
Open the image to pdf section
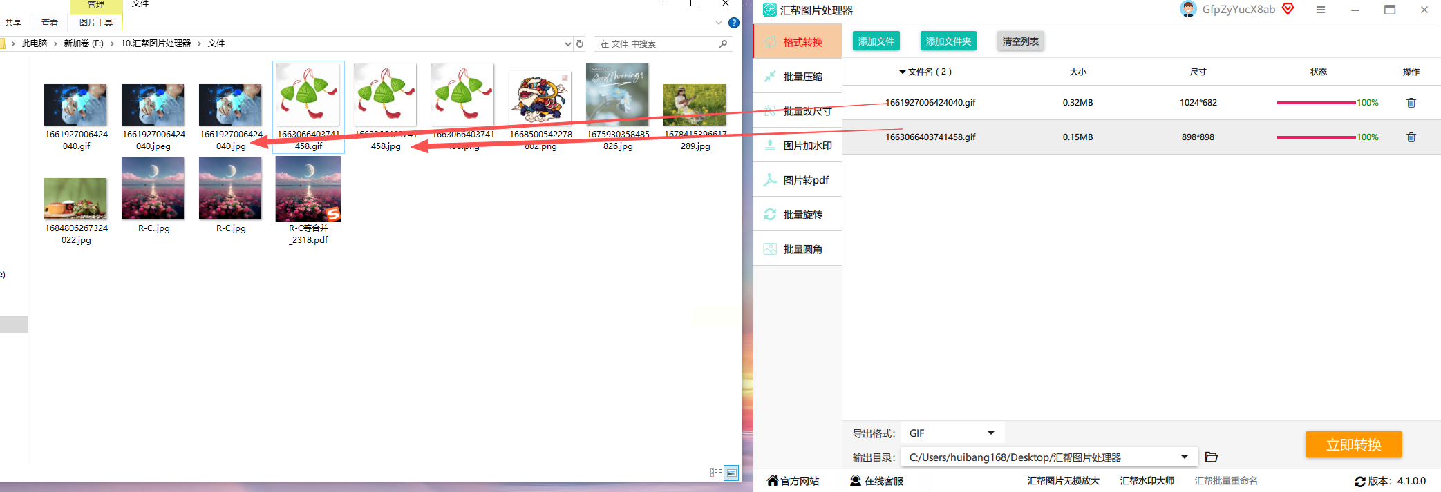click(x=798, y=180)
